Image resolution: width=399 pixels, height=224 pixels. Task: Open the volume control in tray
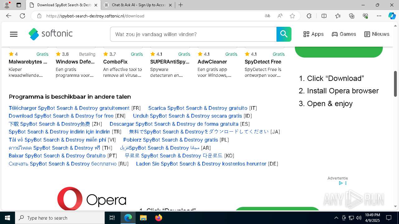click(x=358, y=218)
